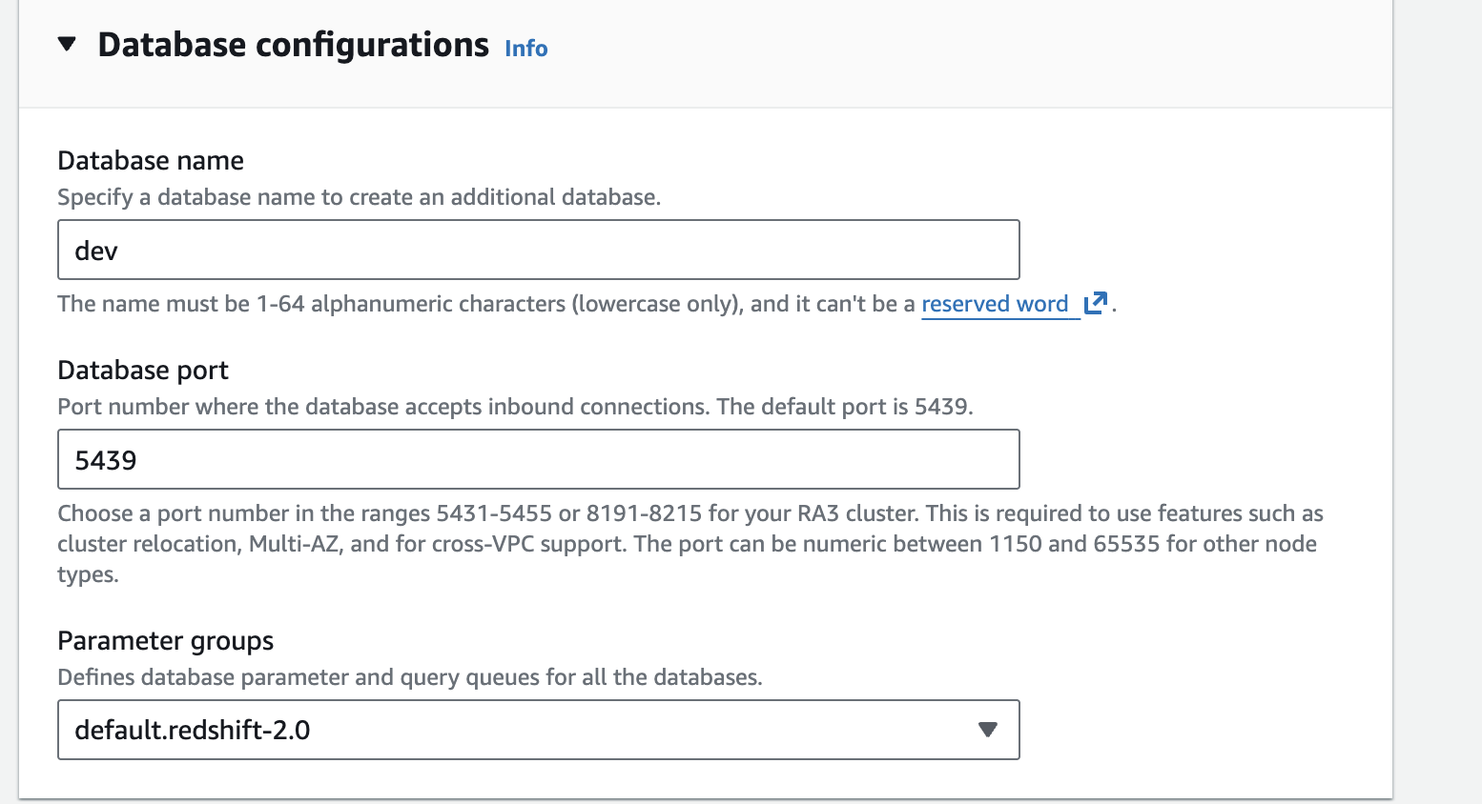The height and width of the screenshot is (804, 1482).
Task: Select the default.redshift-2.0 parameter group text
Action: 193,730
